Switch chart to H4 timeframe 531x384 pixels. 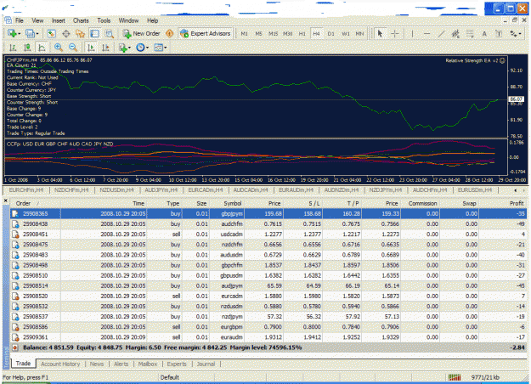pyautogui.click(x=316, y=33)
